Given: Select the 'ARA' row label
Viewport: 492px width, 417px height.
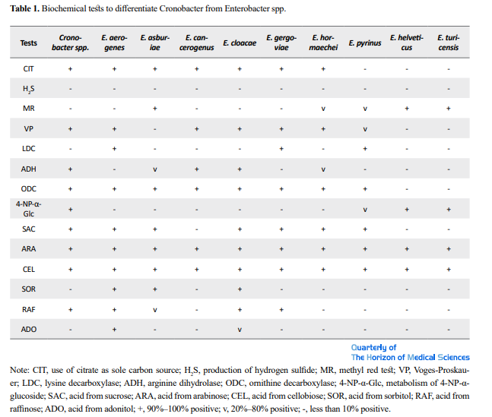Looking at the screenshot, I should pos(29,249).
